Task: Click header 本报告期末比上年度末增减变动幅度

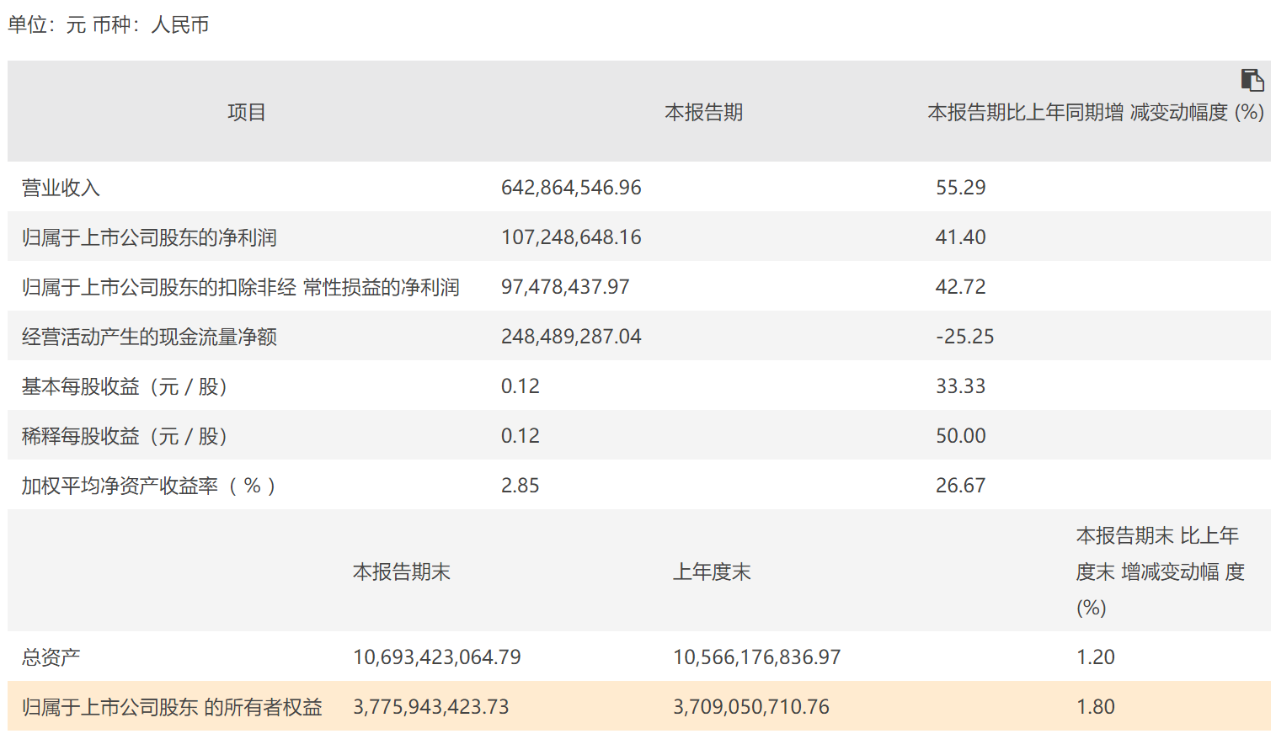Action: pyautogui.click(x=1161, y=572)
